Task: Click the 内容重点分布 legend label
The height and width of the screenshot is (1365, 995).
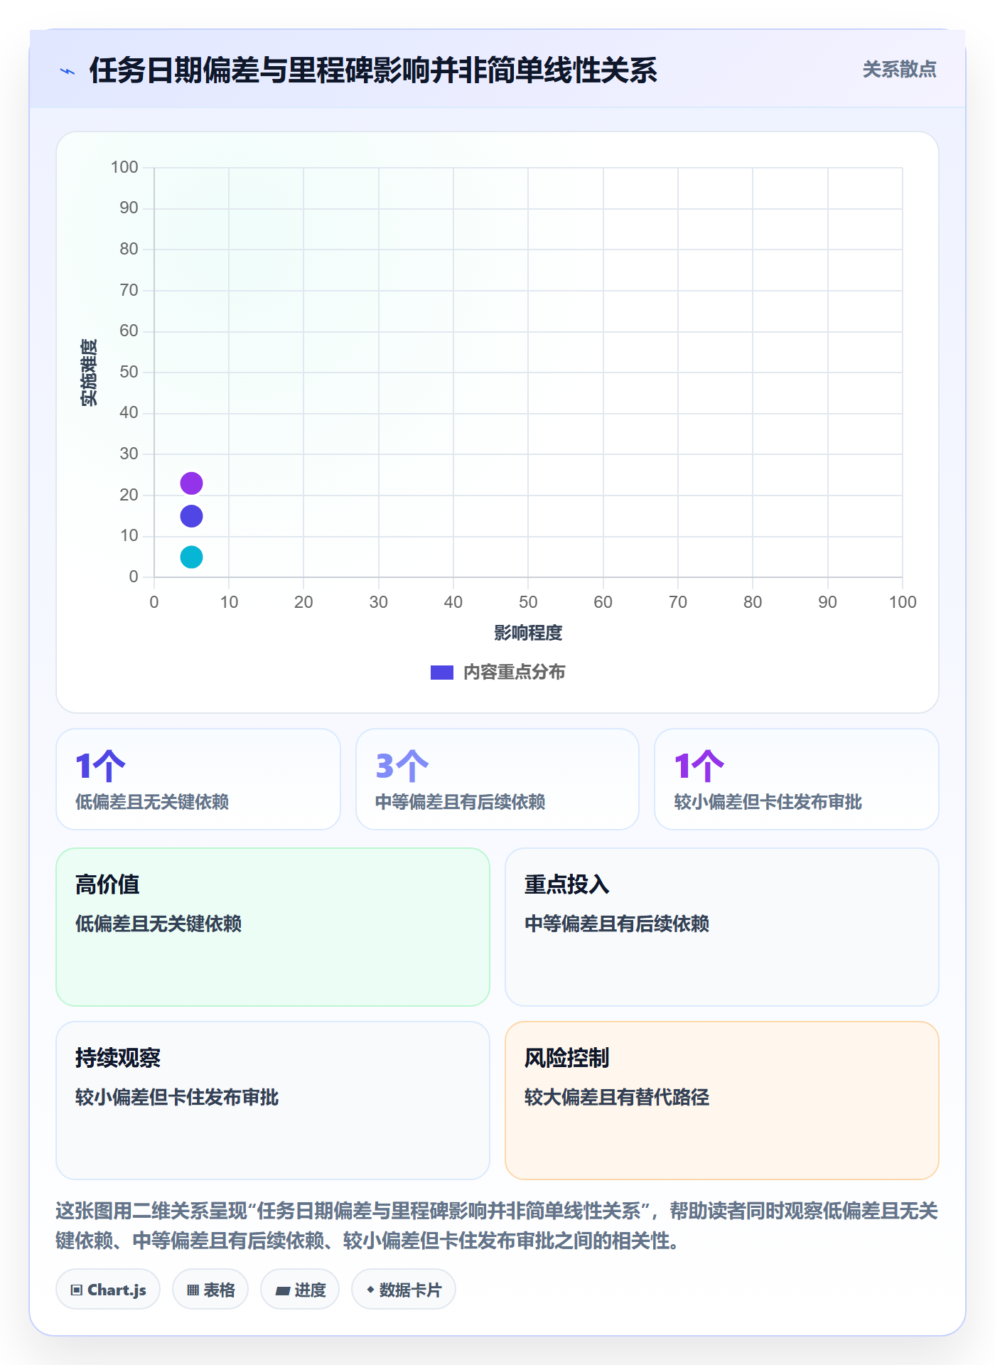Action: point(514,673)
